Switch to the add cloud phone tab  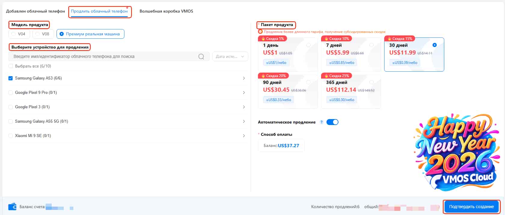(x=35, y=11)
